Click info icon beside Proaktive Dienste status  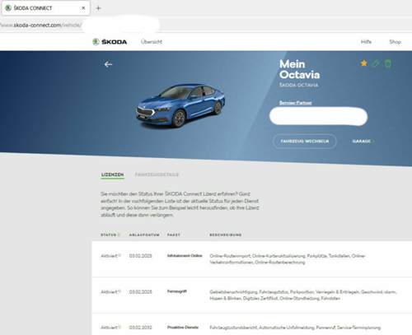[x=119, y=327]
